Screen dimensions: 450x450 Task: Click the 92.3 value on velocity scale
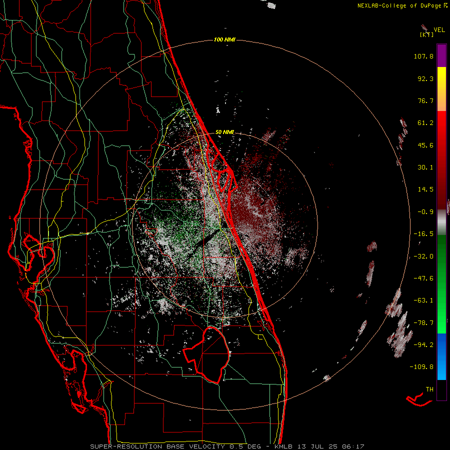pos(425,78)
